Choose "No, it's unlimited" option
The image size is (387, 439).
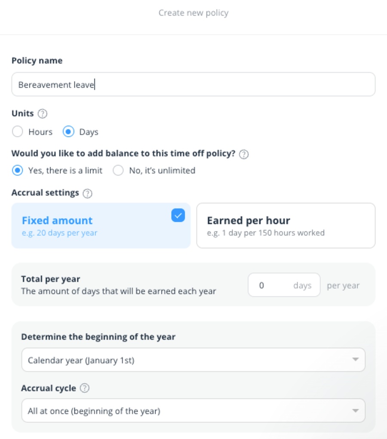(118, 170)
